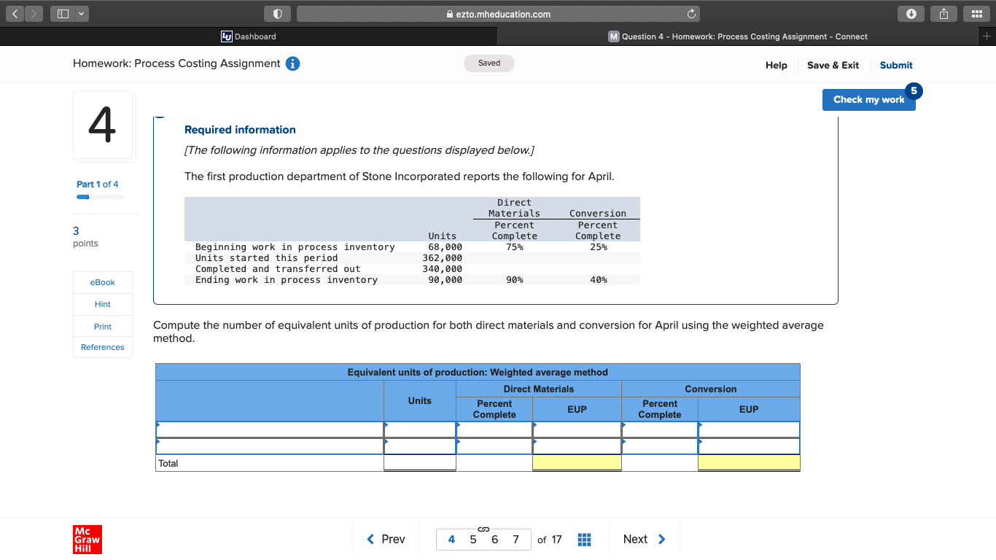This screenshot has width=996, height=560.
Task: Open the question list grid icon near Next
Action: tap(584, 538)
